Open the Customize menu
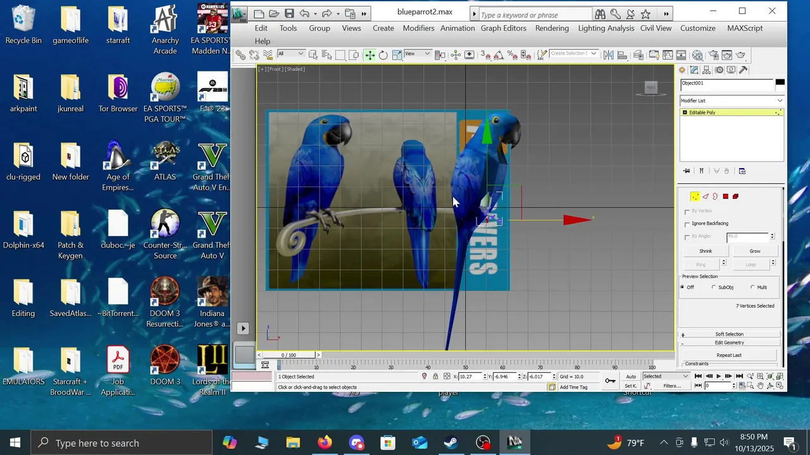The height and width of the screenshot is (455, 810). (x=698, y=28)
